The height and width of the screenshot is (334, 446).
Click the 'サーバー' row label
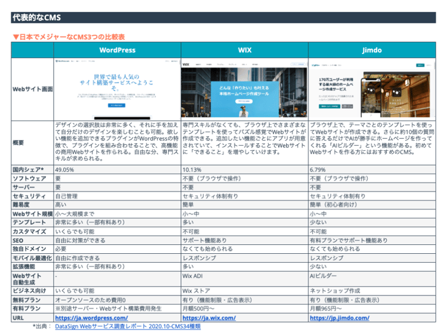[x=24, y=187]
